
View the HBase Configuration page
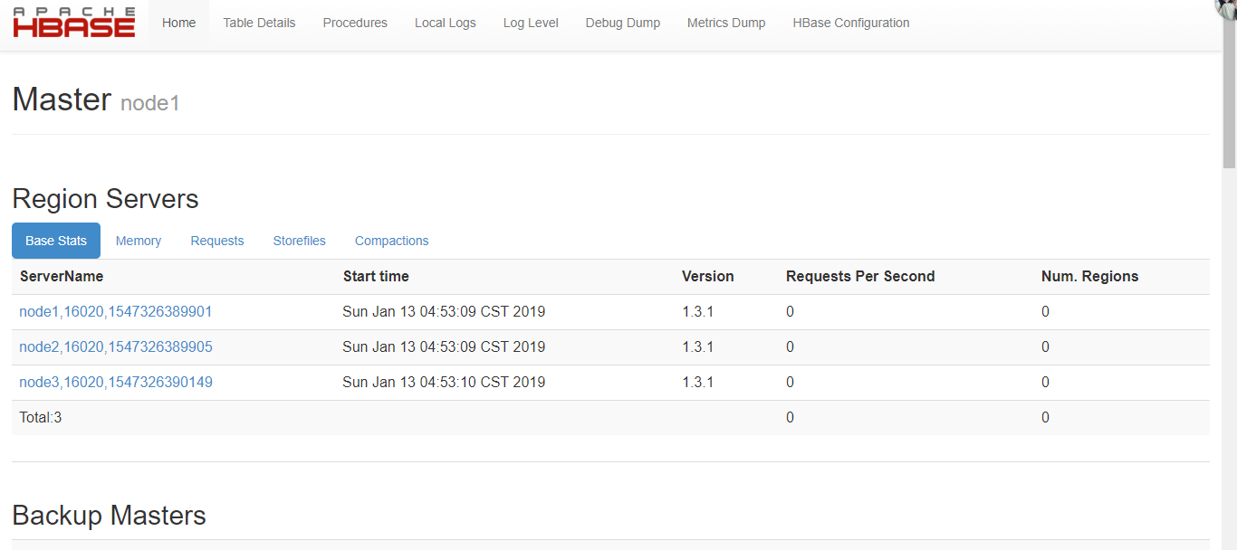click(850, 22)
